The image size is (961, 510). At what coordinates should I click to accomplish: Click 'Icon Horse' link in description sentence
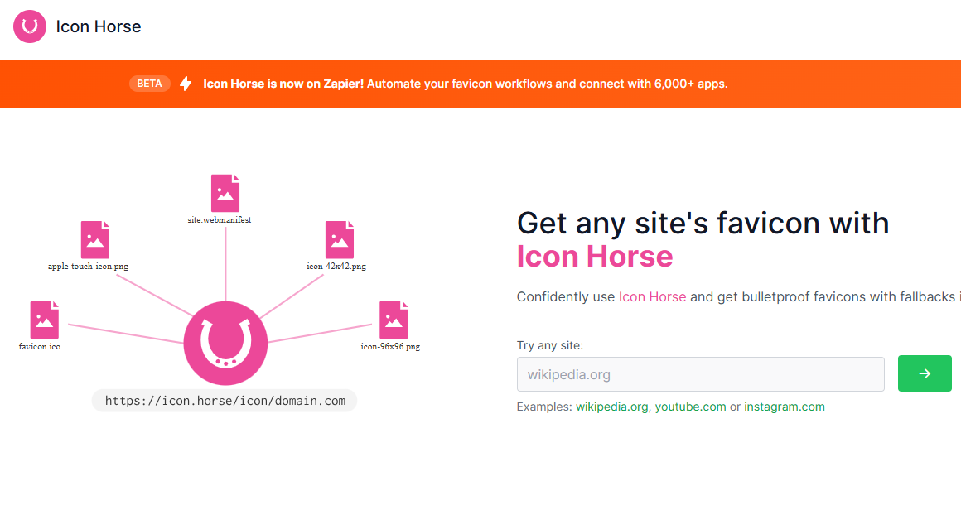pos(652,297)
